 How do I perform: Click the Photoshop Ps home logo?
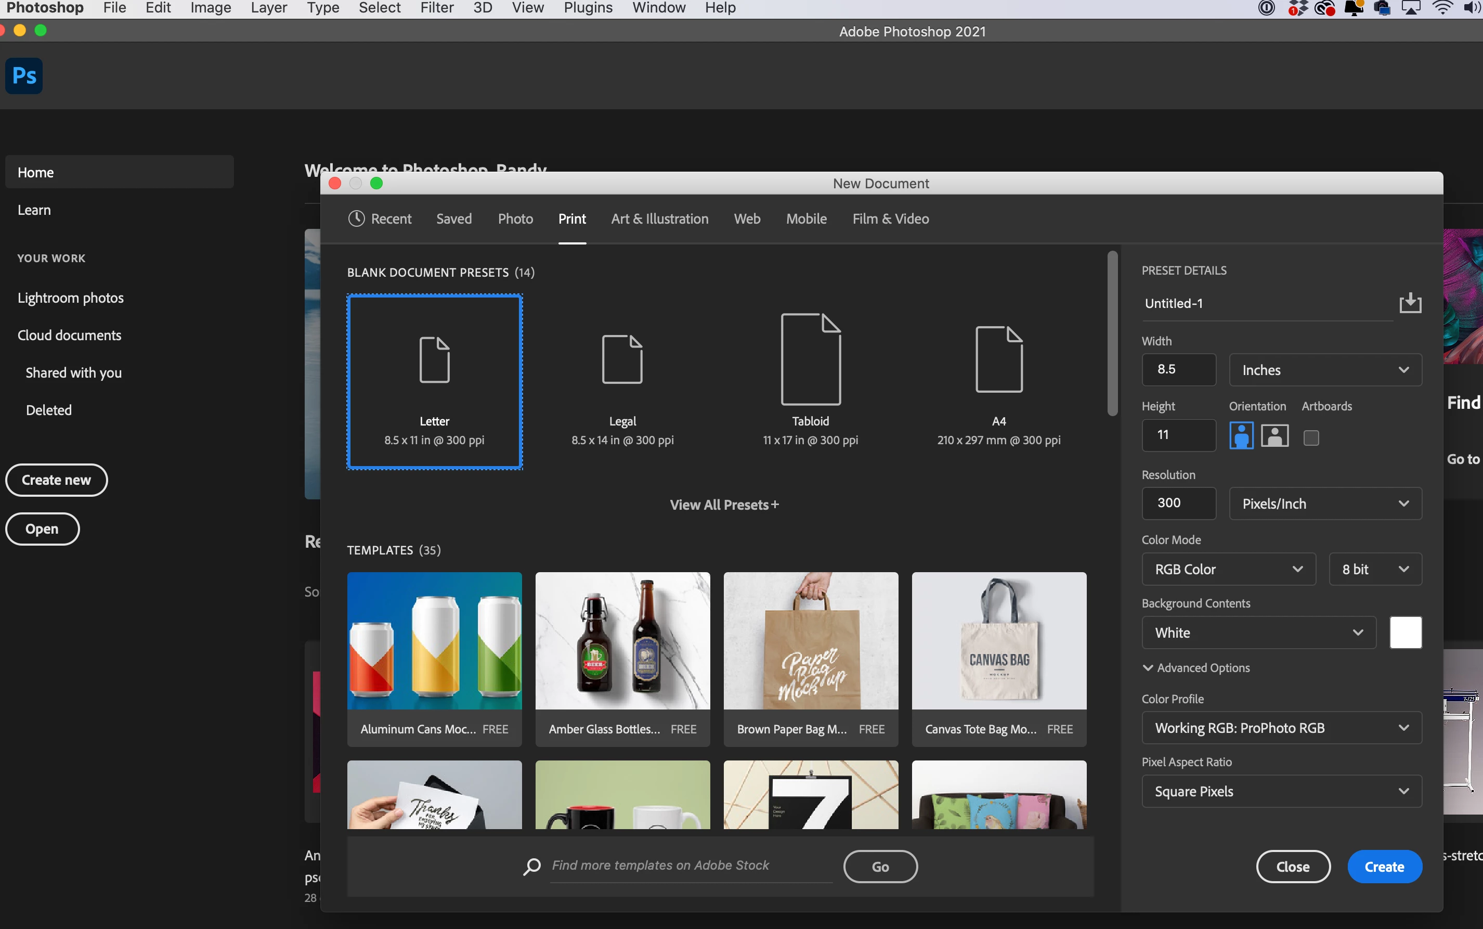pos(24,75)
